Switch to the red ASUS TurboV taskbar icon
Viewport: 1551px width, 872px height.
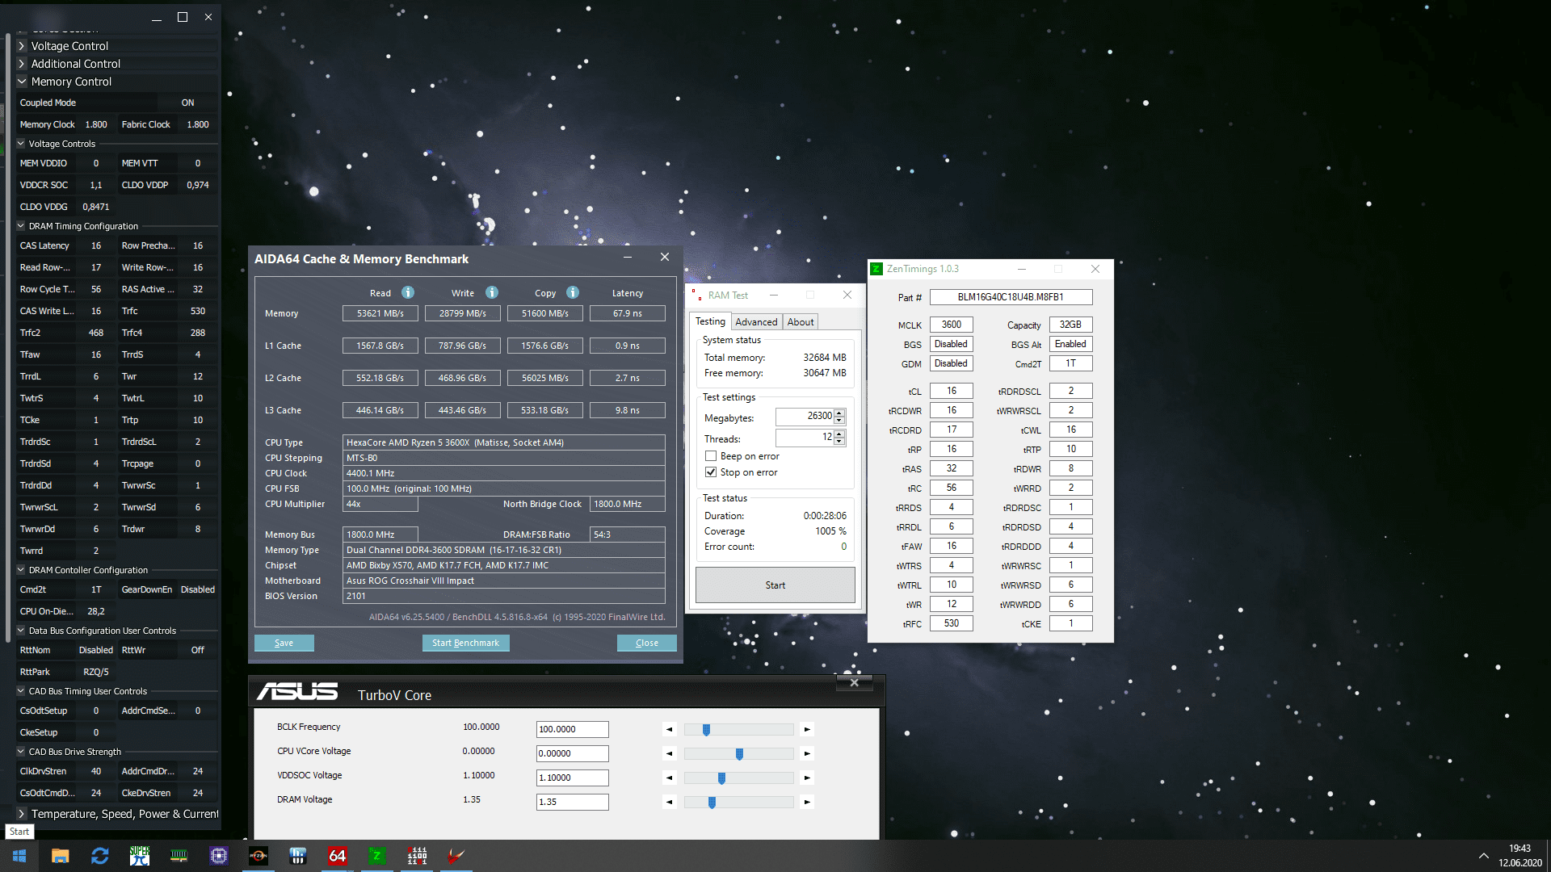tap(456, 856)
